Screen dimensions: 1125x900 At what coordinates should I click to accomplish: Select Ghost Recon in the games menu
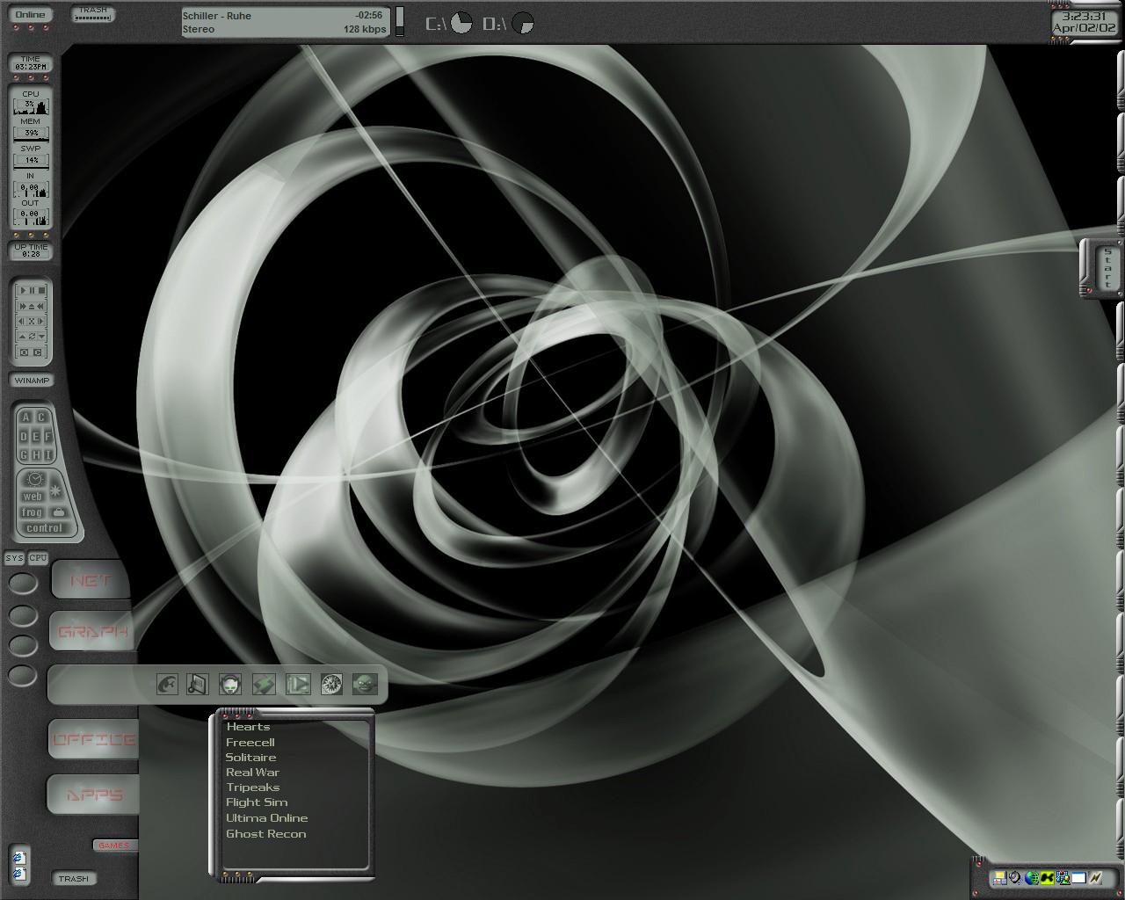(x=265, y=834)
